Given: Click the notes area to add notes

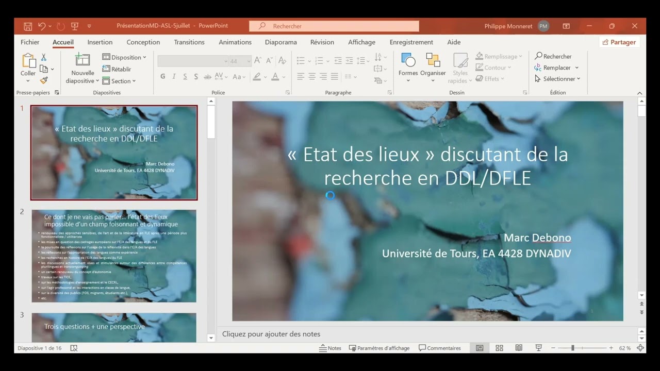Looking at the screenshot, I should tap(428, 334).
